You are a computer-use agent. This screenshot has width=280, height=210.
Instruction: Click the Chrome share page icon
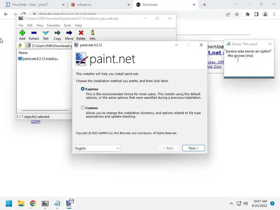pos(228,14)
